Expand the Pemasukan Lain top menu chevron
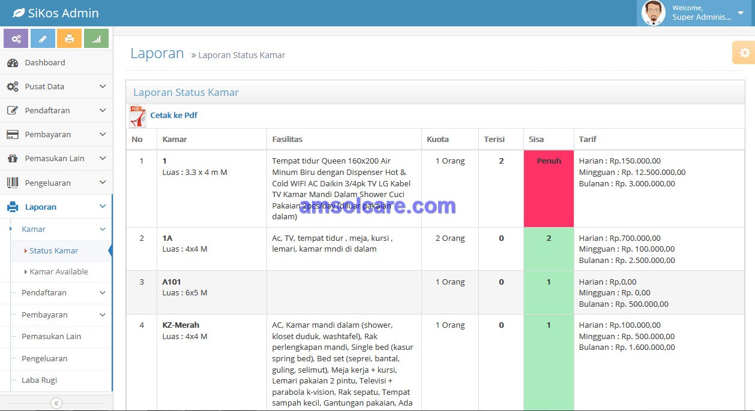The image size is (755, 411). coord(103,158)
